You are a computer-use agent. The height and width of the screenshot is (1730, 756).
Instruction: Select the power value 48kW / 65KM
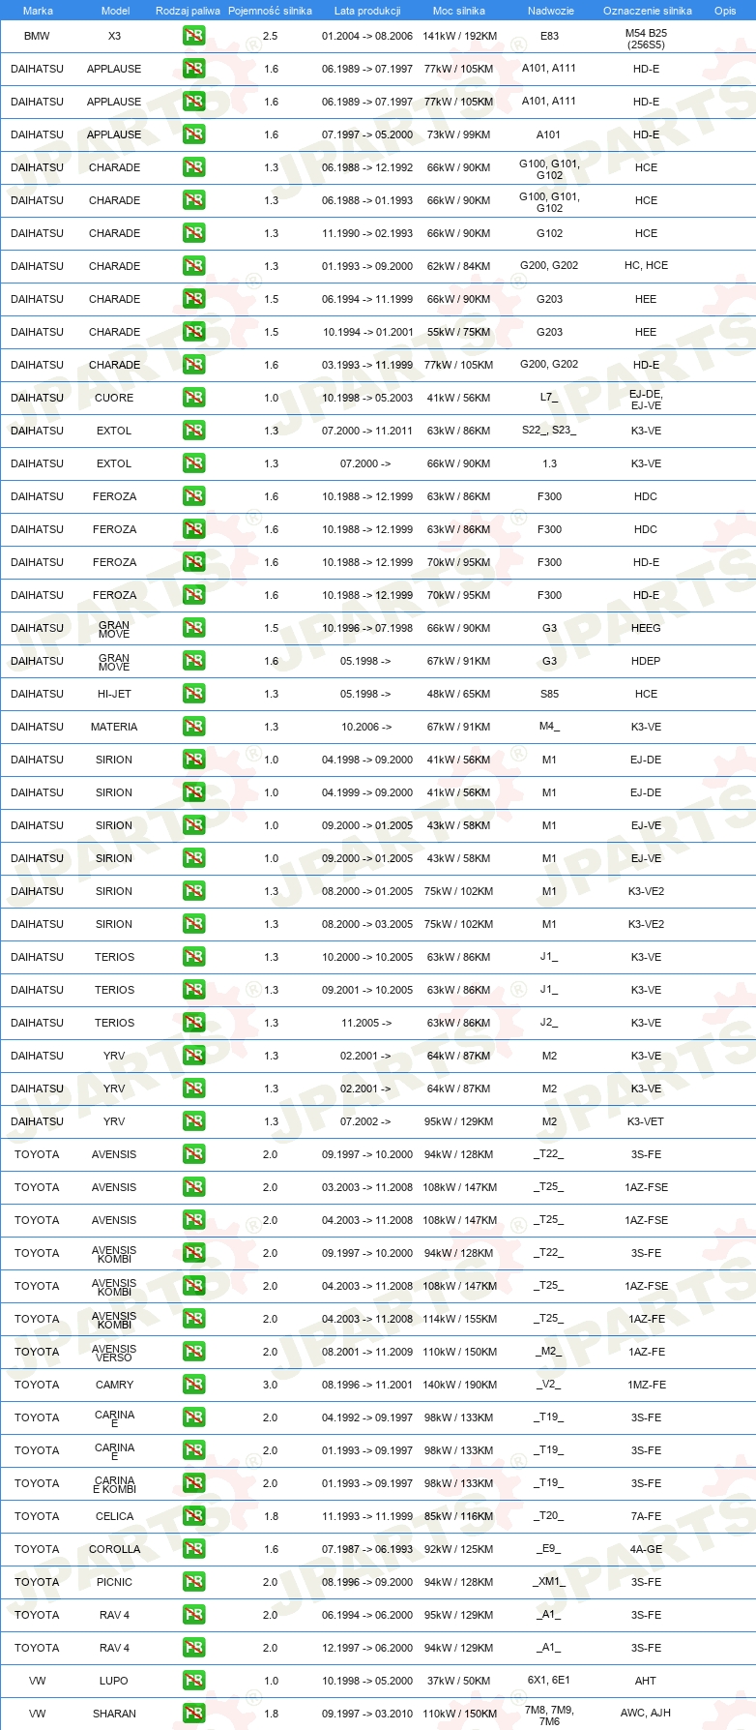click(459, 694)
